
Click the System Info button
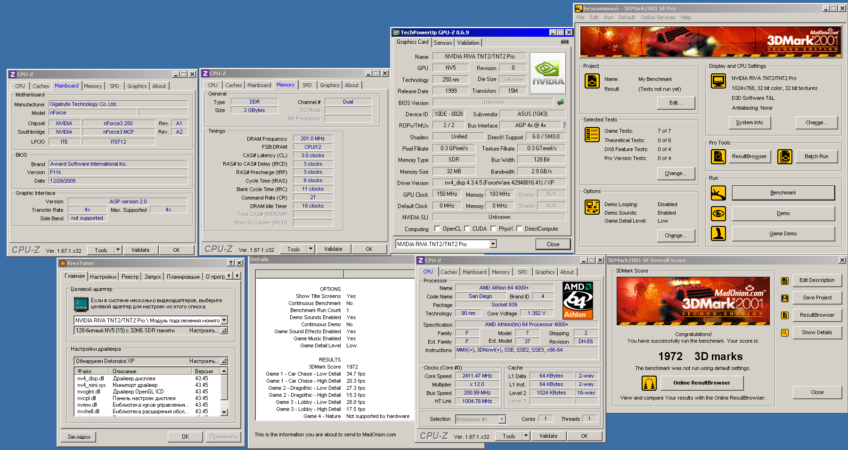point(749,122)
